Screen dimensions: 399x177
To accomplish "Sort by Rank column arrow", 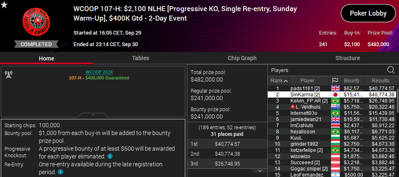I will point(286,81).
